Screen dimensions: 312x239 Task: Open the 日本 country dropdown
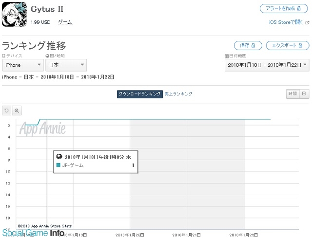click(66, 65)
